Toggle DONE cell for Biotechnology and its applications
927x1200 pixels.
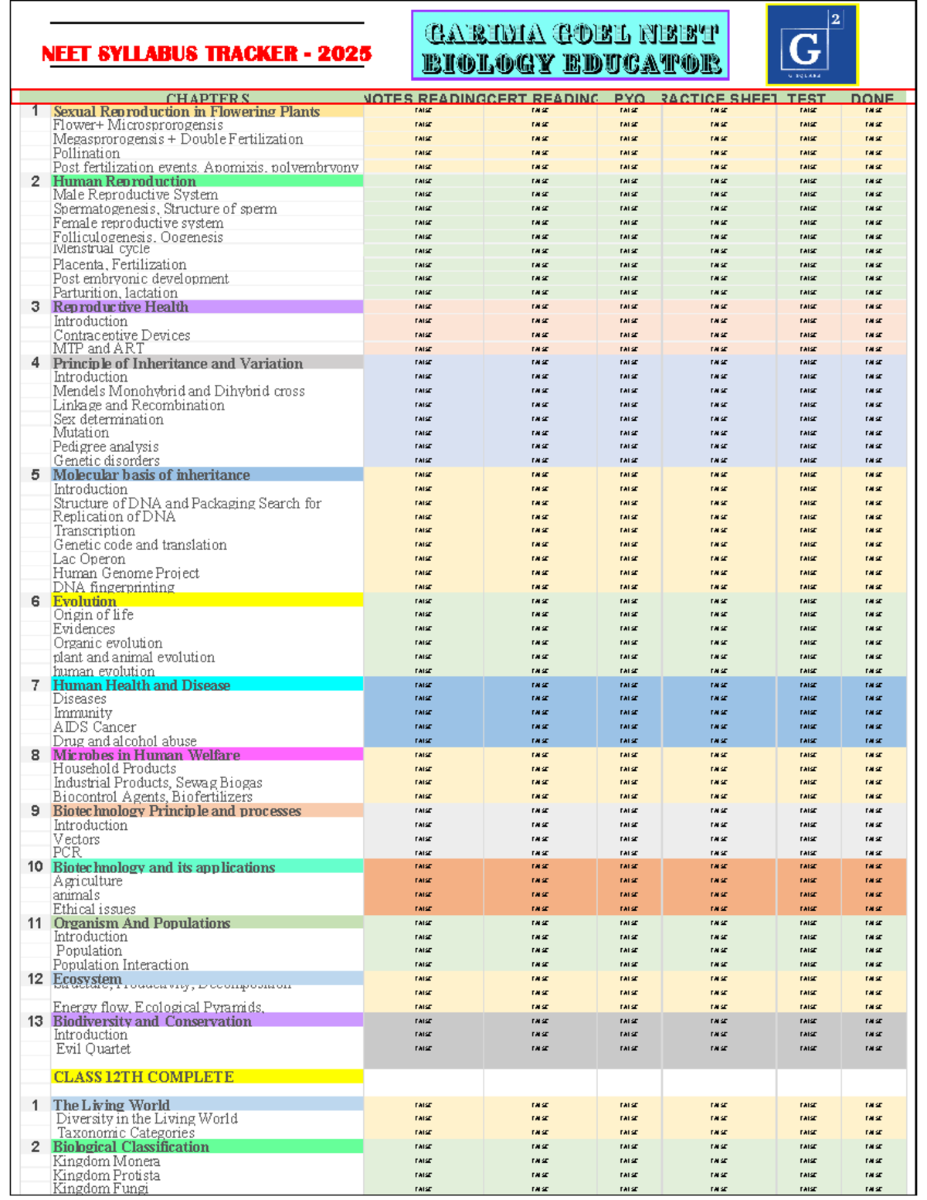coord(874,866)
